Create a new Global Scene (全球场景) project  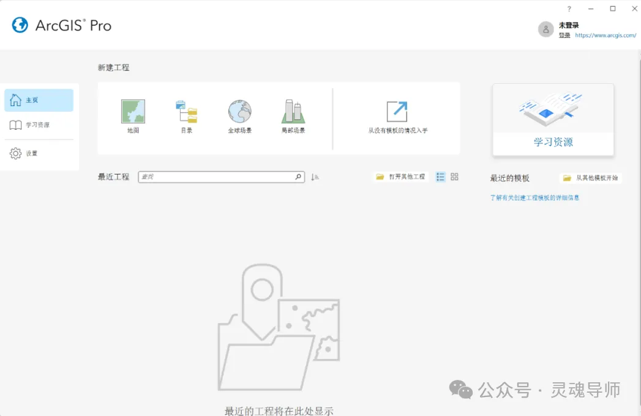point(239,116)
